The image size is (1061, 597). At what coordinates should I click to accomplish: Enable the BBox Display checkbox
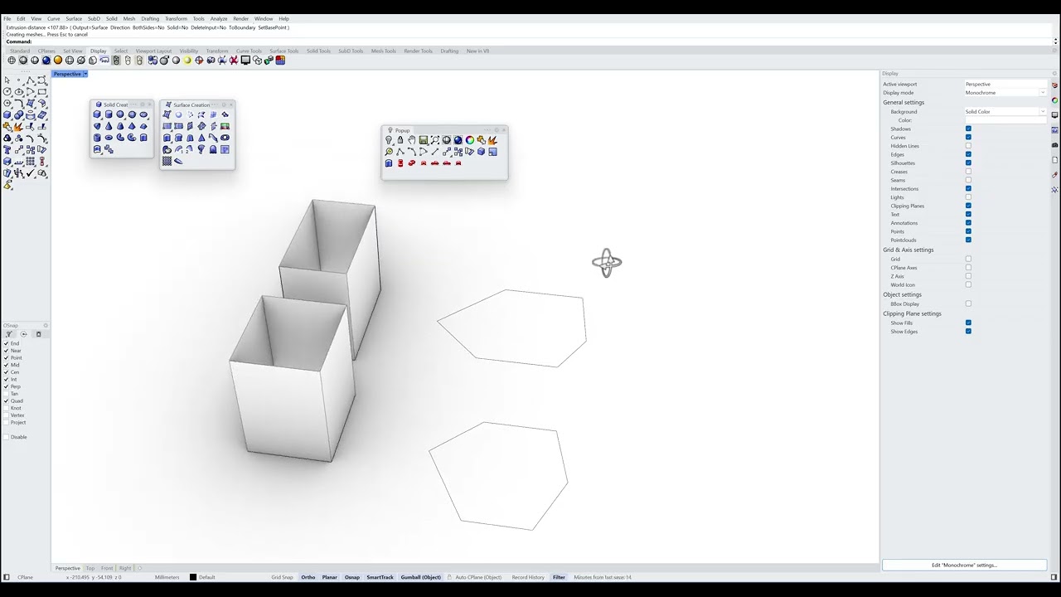[968, 303]
